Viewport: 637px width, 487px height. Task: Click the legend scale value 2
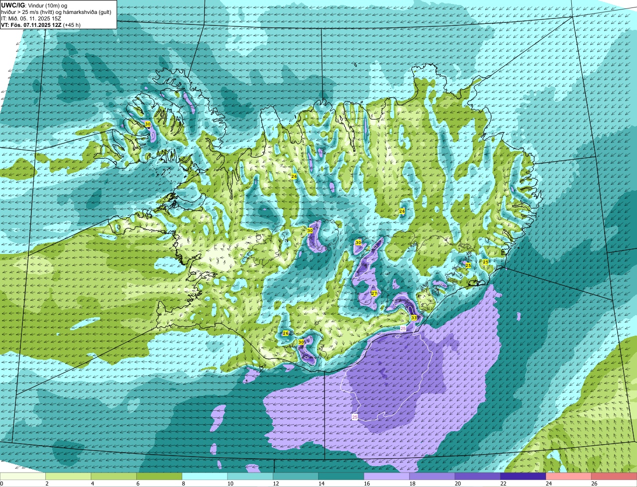coord(47,484)
